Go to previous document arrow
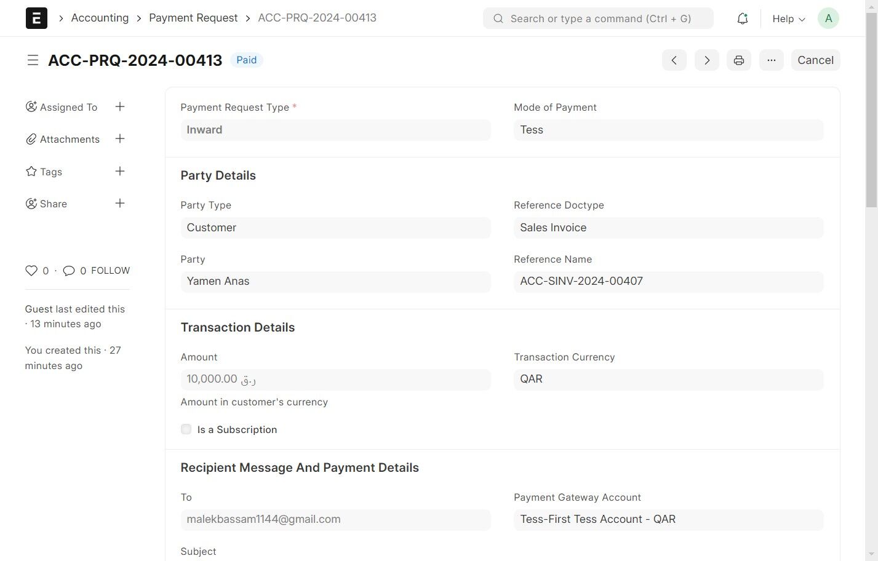The height and width of the screenshot is (561, 878). (674, 60)
